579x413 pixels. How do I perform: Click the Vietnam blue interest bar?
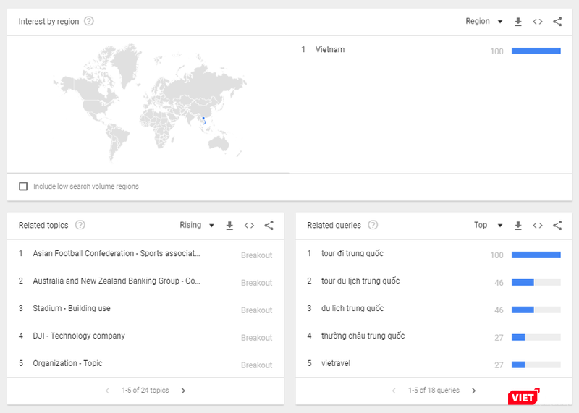pyautogui.click(x=536, y=51)
